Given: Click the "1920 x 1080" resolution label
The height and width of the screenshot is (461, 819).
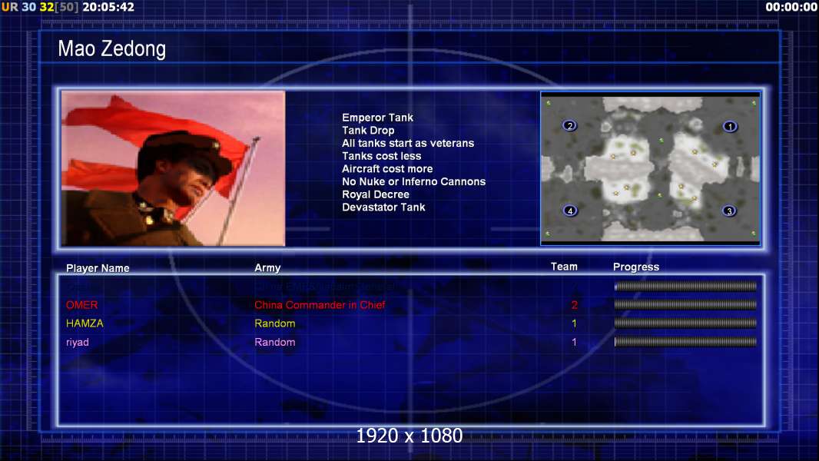Looking at the screenshot, I should pyautogui.click(x=409, y=436).
